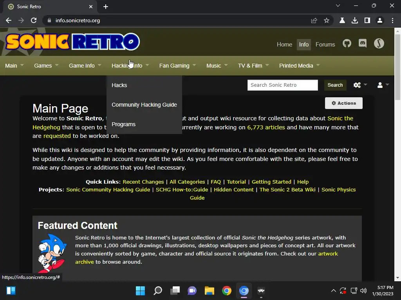Image resolution: width=401 pixels, height=300 pixels.
Task: Open the Chat app on the taskbar
Action: (x=192, y=291)
